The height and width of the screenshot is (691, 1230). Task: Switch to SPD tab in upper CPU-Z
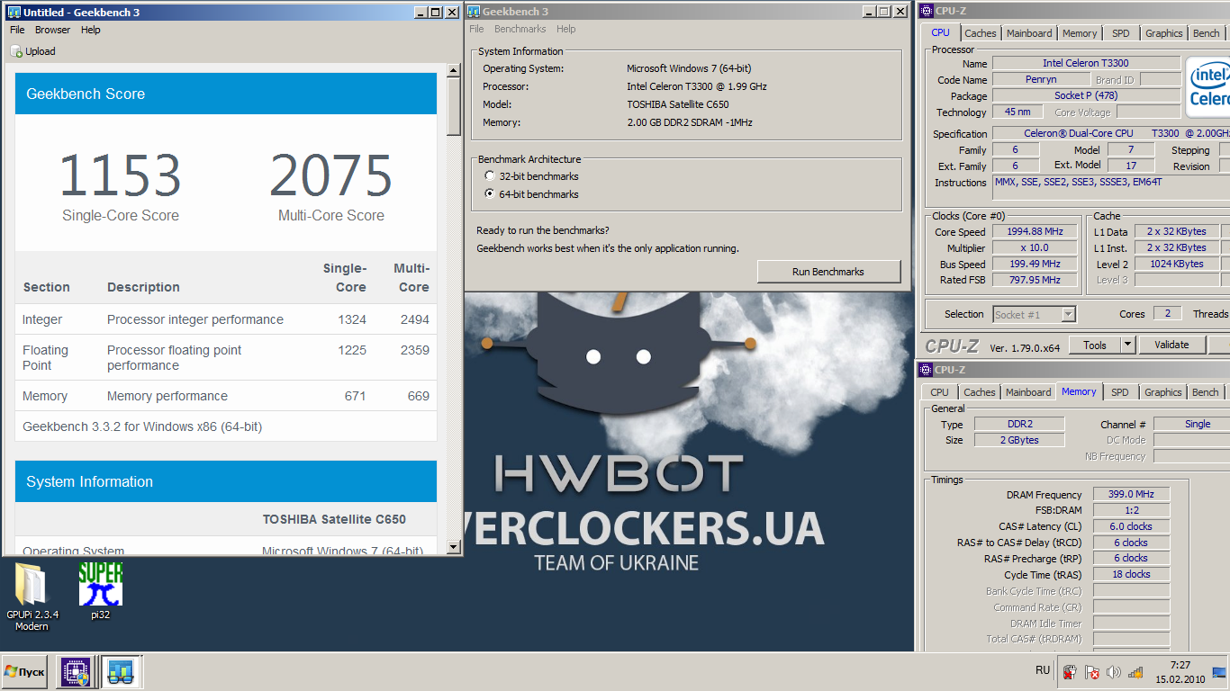click(x=1120, y=33)
